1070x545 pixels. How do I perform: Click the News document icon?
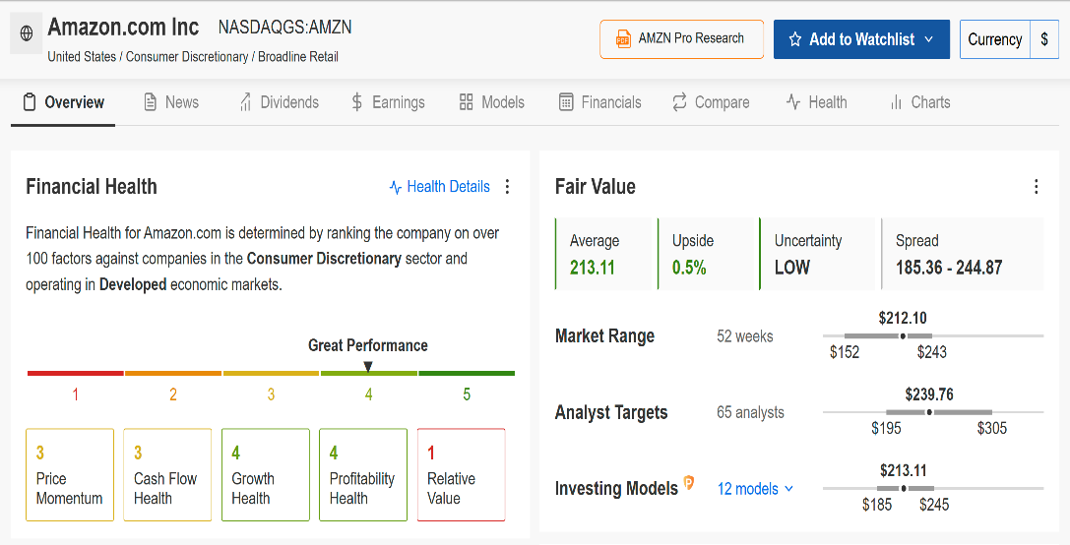point(151,102)
